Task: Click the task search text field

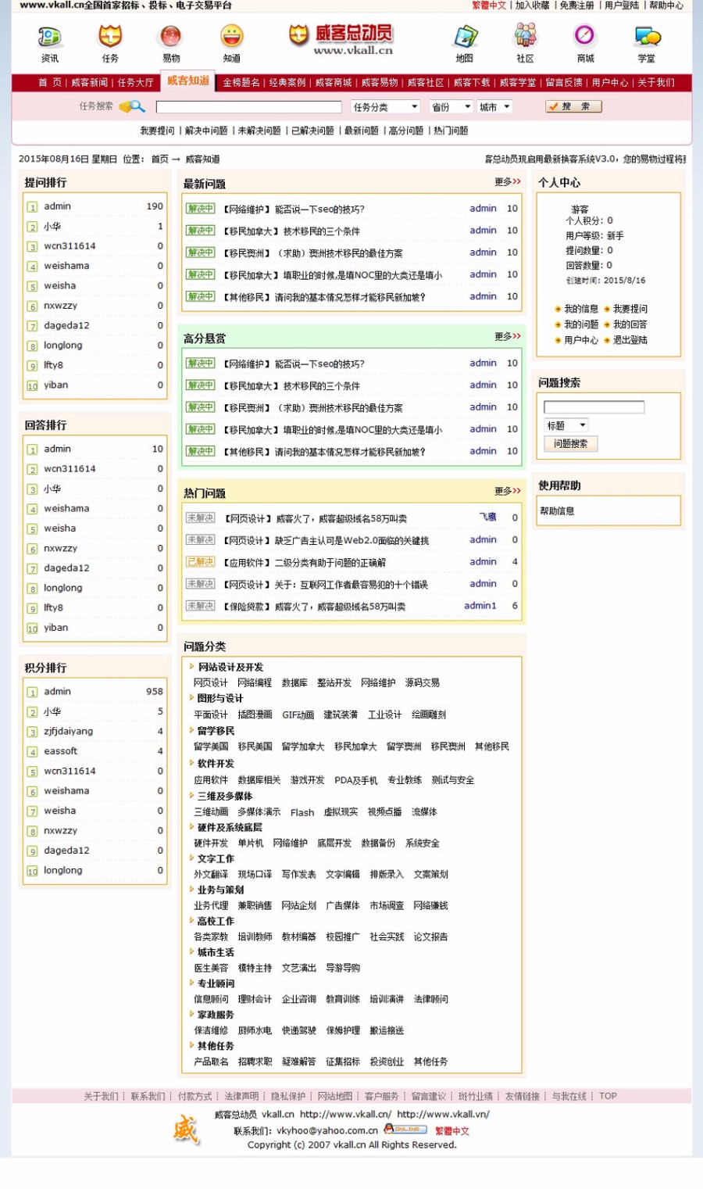Action: coord(248,107)
